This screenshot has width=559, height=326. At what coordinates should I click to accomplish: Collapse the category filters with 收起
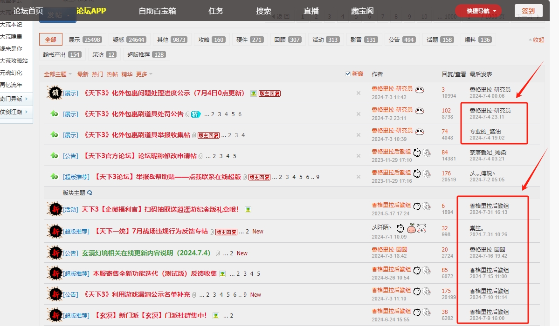point(536,40)
